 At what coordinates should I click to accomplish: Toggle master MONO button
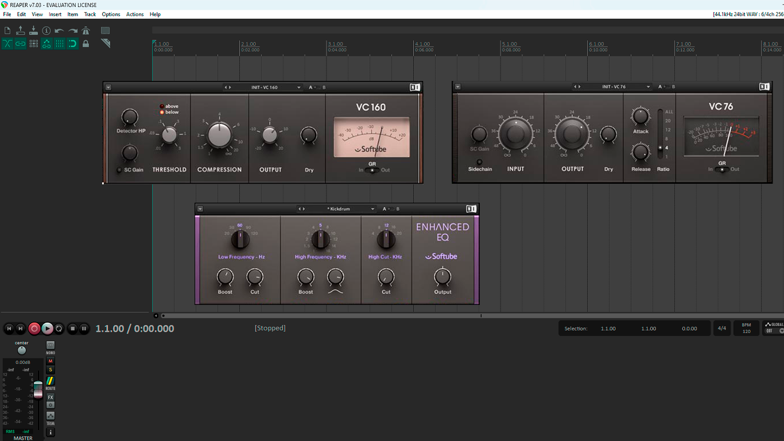pos(51,346)
